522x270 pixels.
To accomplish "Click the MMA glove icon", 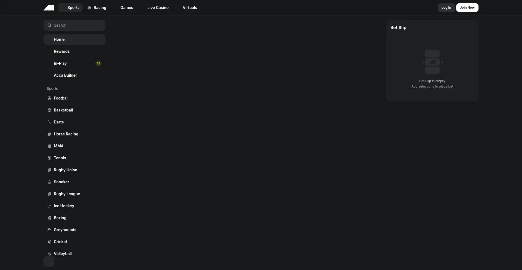I will [x=49, y=146].
